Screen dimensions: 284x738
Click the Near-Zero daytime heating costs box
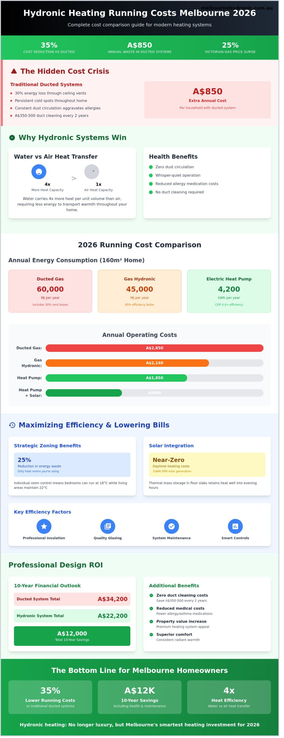click(x=207, y=465)
